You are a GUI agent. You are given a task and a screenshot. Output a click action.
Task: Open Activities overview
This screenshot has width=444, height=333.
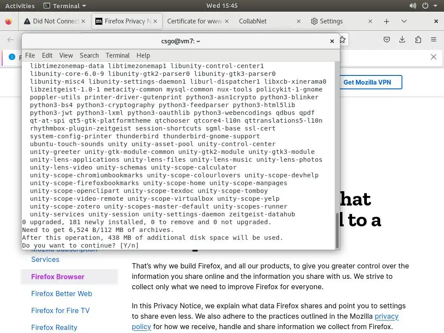pos(20,6)
